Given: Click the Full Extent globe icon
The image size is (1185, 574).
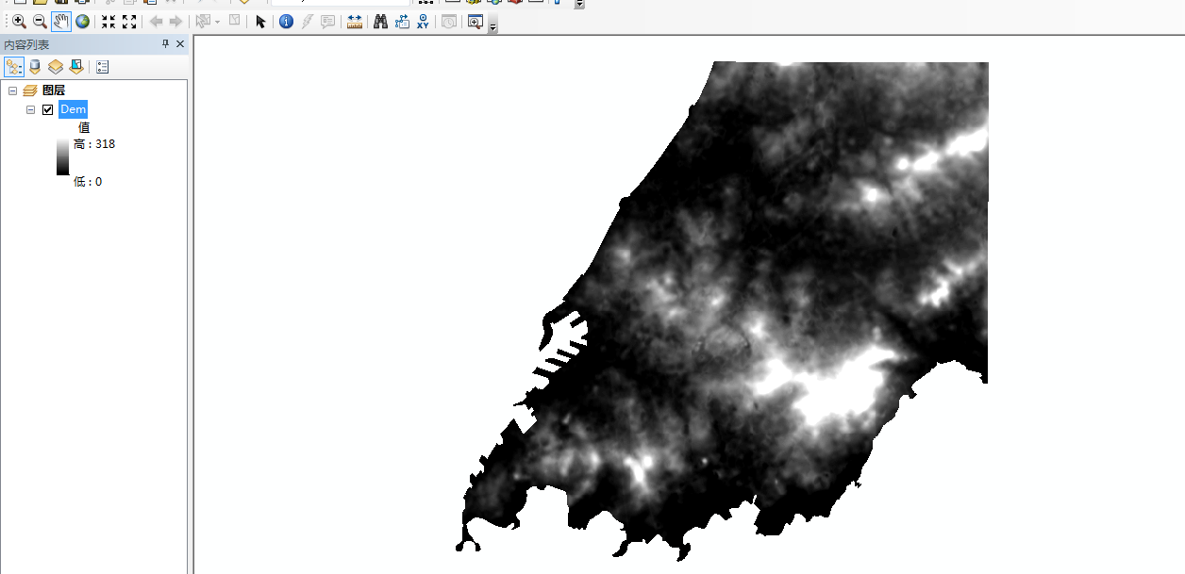Looking at the screenshot, I should (83, 21).
